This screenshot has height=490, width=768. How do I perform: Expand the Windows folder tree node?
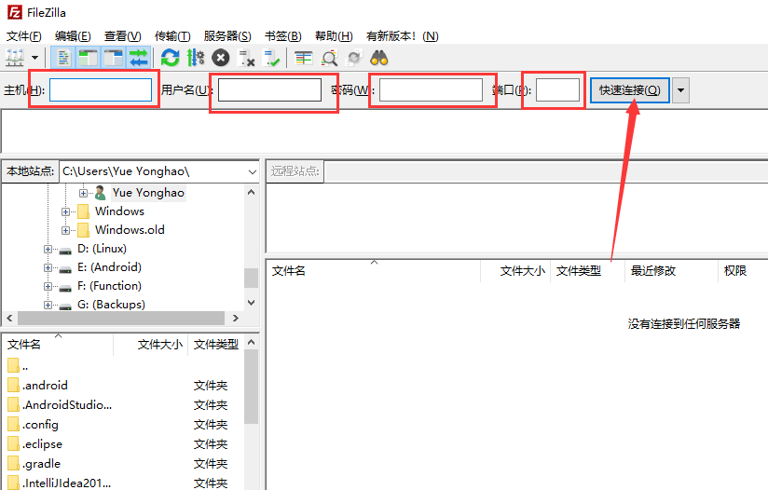tap(65, 211)
